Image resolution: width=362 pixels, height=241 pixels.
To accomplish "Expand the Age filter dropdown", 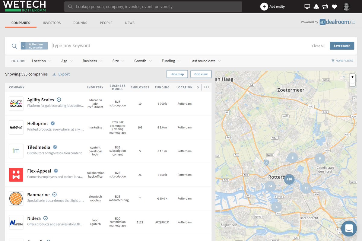I will [x=67, y=61].
